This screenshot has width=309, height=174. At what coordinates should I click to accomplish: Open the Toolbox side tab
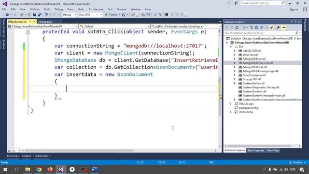pyautogui.click(x=3, y=44)
